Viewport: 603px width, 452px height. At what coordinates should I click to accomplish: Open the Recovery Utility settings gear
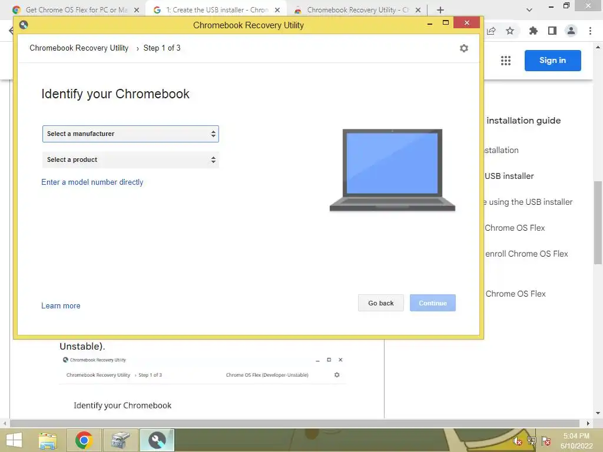[x=464, y=48]
